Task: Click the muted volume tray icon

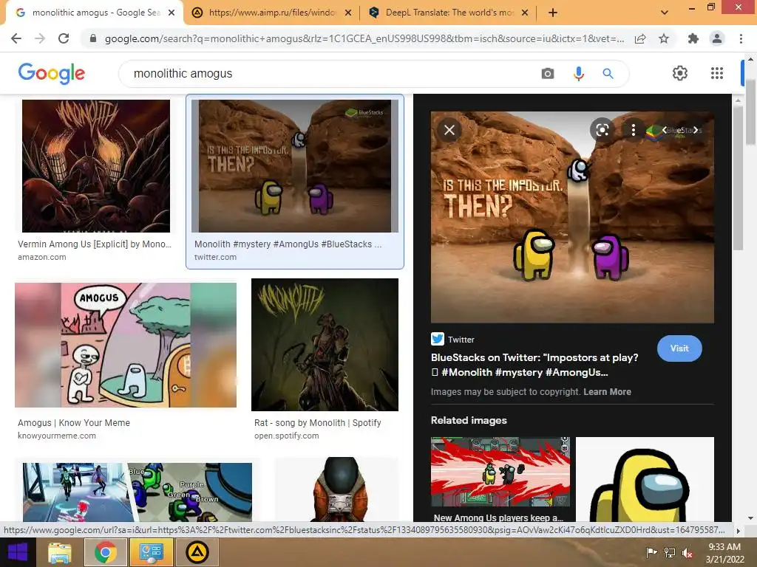Action: 688,553
